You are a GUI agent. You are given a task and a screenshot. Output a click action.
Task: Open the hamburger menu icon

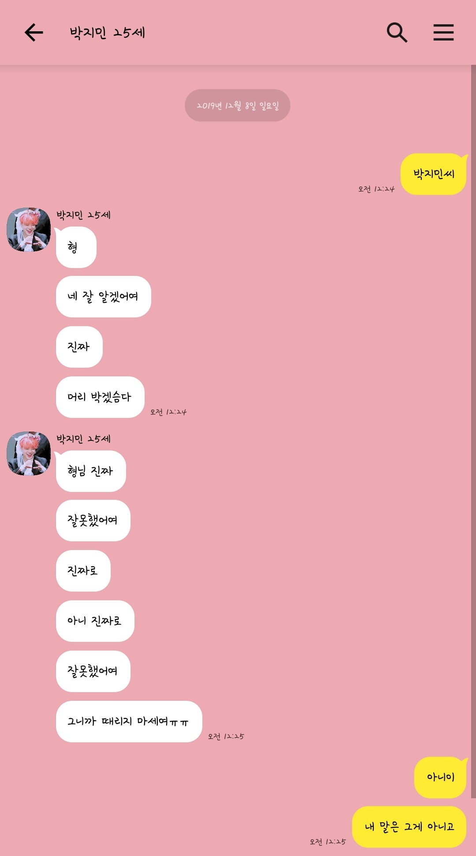(x=443, y=33)
